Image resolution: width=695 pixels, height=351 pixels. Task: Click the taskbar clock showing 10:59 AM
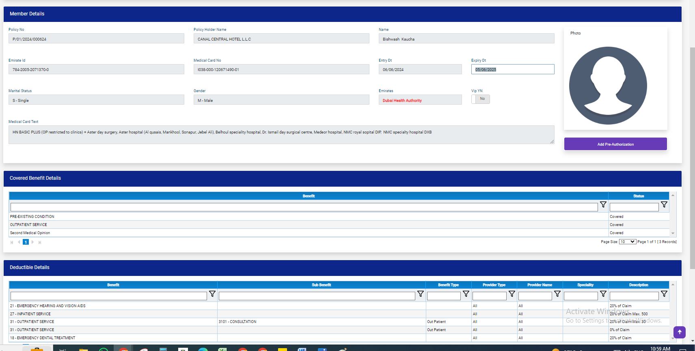pos(660,349)
